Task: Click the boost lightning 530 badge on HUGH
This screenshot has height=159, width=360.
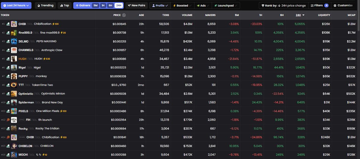Action: coord(47,59)
